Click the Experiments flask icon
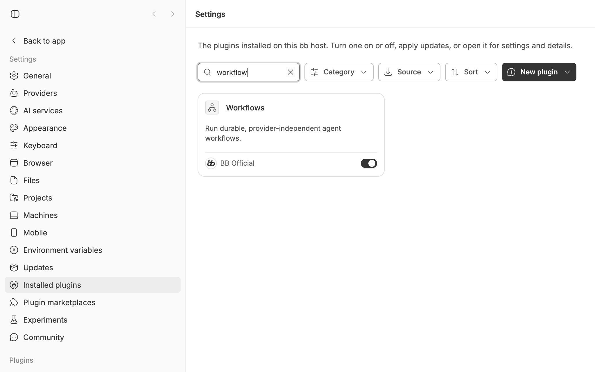Viewport: 595px width, 372px height. point(14,320)
